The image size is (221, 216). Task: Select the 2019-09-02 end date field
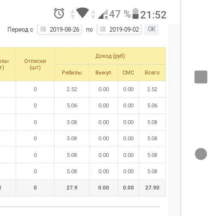point(119,30)
